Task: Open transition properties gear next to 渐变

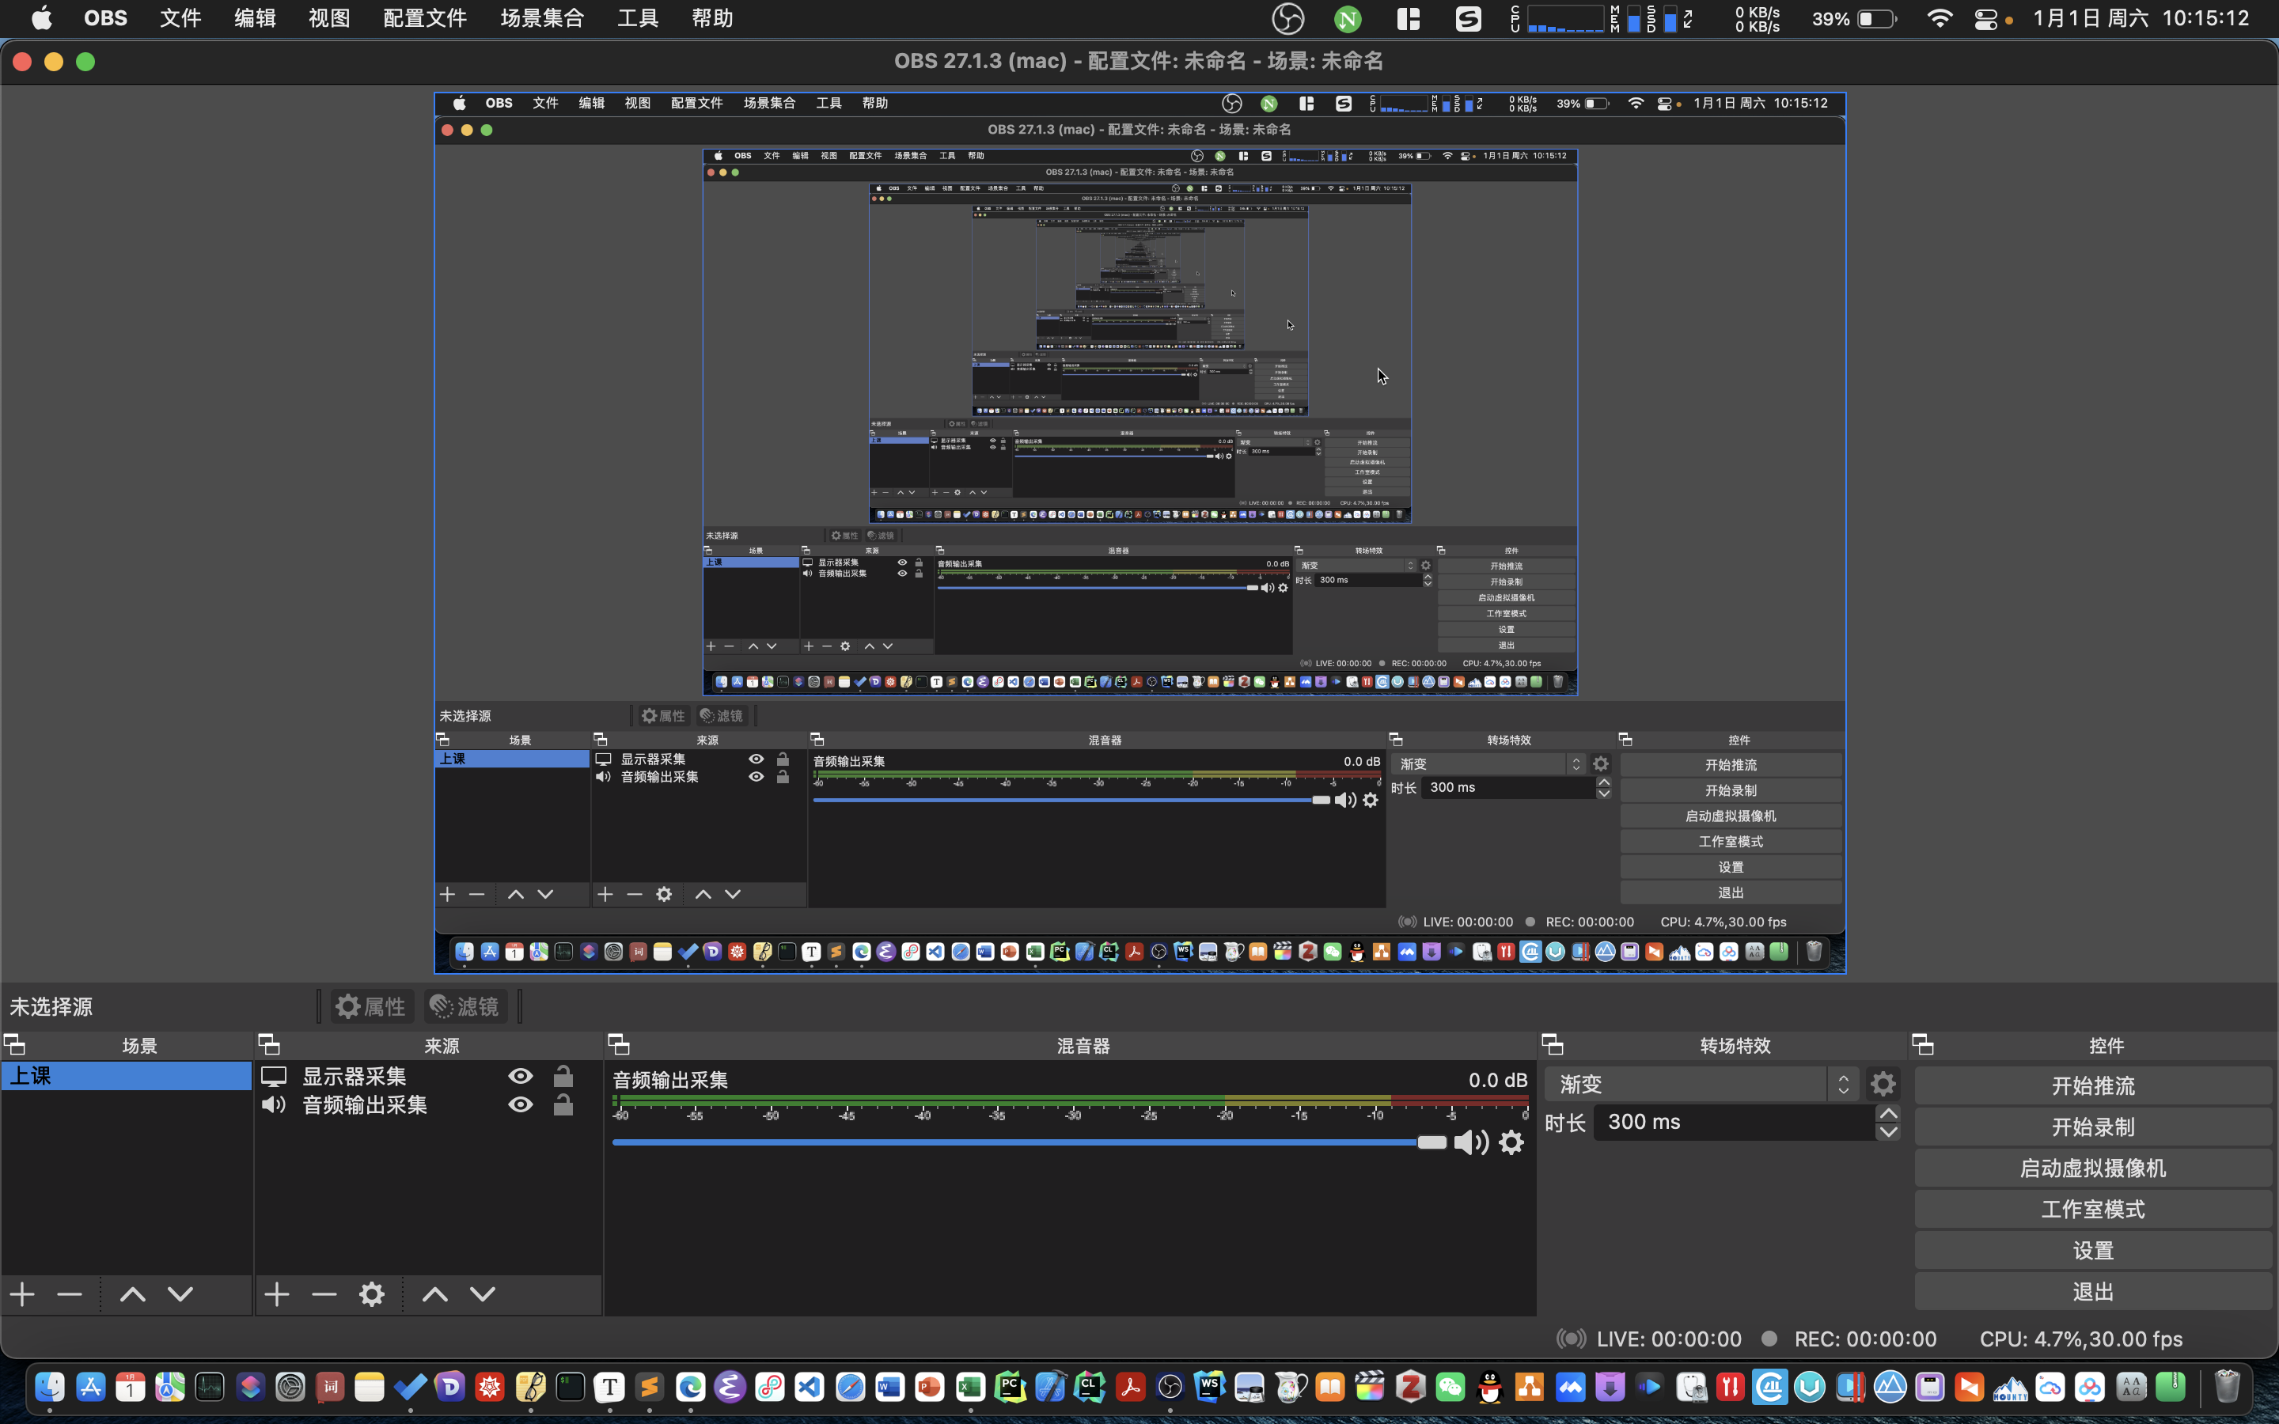Action: click(x=1883, y=1083)
